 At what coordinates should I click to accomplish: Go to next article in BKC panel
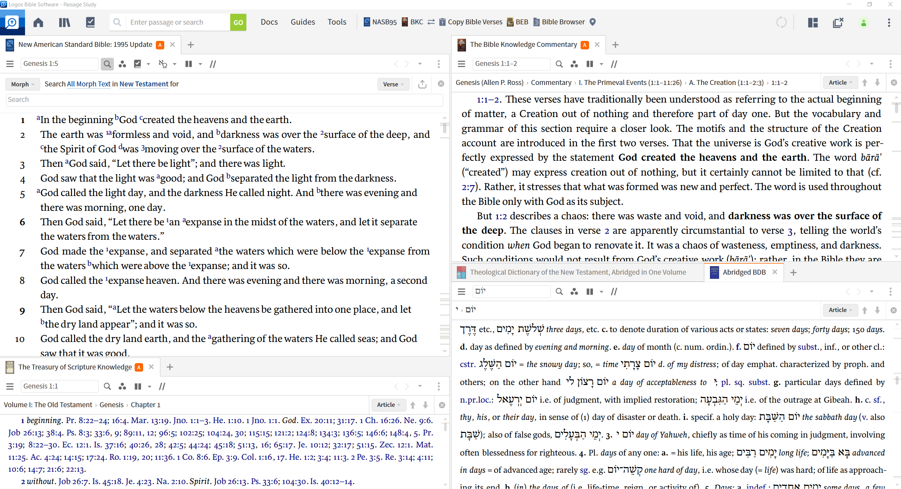877,82
